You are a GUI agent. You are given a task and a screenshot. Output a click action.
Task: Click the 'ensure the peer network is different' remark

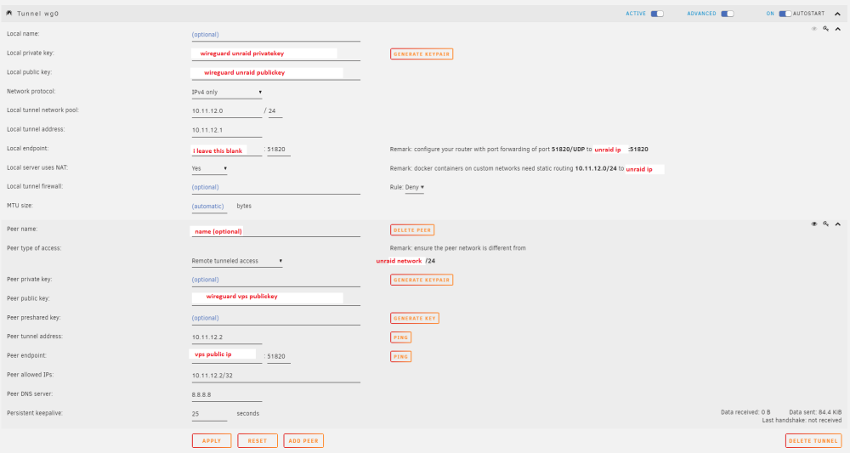457,248
